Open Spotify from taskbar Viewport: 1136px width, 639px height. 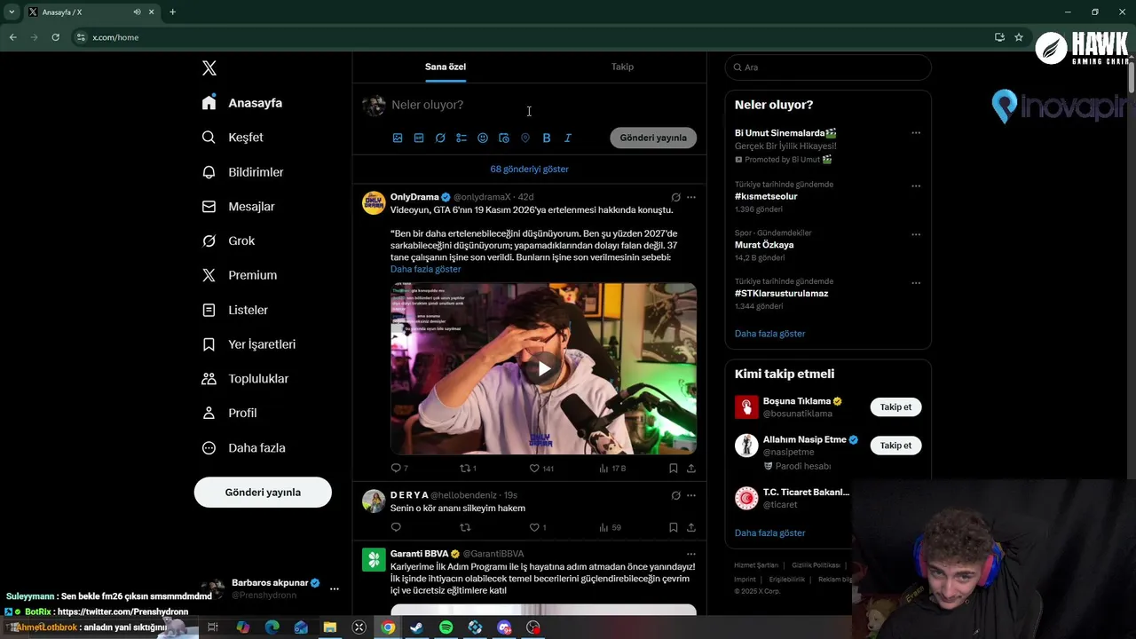446,627
